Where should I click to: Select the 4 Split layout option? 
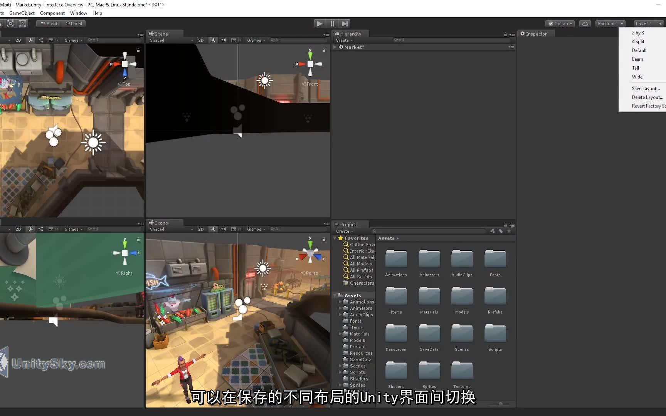point(638,41)
